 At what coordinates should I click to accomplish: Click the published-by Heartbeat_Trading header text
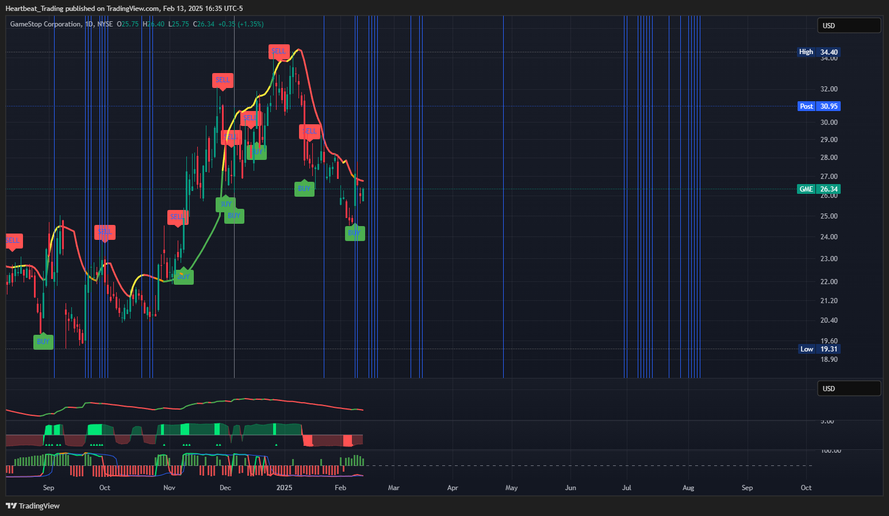124,9
